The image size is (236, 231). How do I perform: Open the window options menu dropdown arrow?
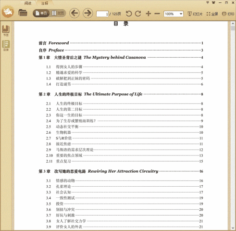(208, 2)
